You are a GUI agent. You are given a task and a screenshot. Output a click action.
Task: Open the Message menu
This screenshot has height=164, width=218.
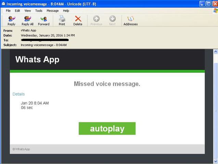click(x=53, y=11)
